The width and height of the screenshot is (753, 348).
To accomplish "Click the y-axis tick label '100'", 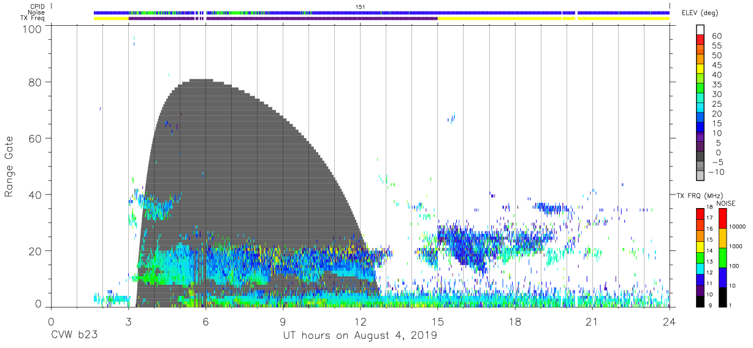I will click(x=32, y=28).
